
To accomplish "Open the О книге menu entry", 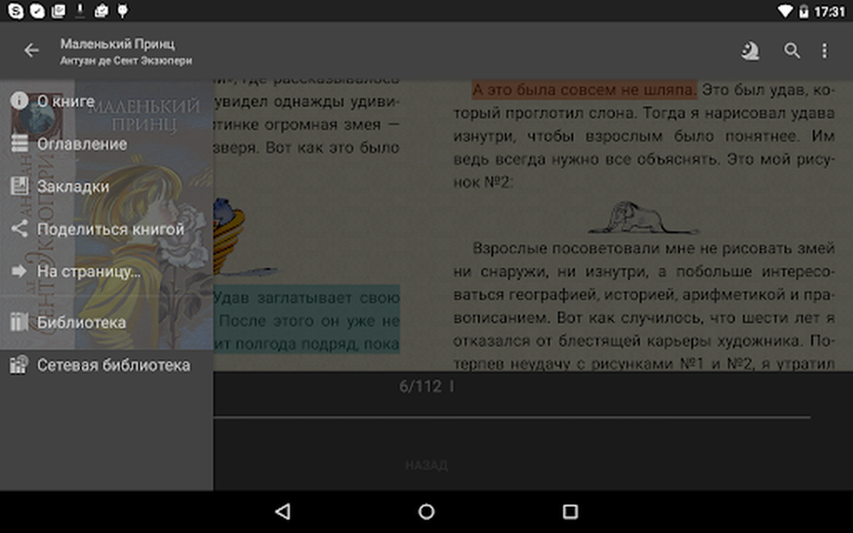I will pyautogui.click(x=107, y=101).
